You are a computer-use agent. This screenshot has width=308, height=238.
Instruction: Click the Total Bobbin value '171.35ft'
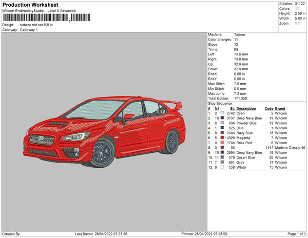pos(240,98)
